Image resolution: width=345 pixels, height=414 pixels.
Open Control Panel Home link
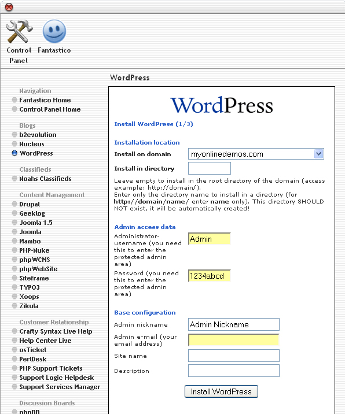tap(50, 109)
